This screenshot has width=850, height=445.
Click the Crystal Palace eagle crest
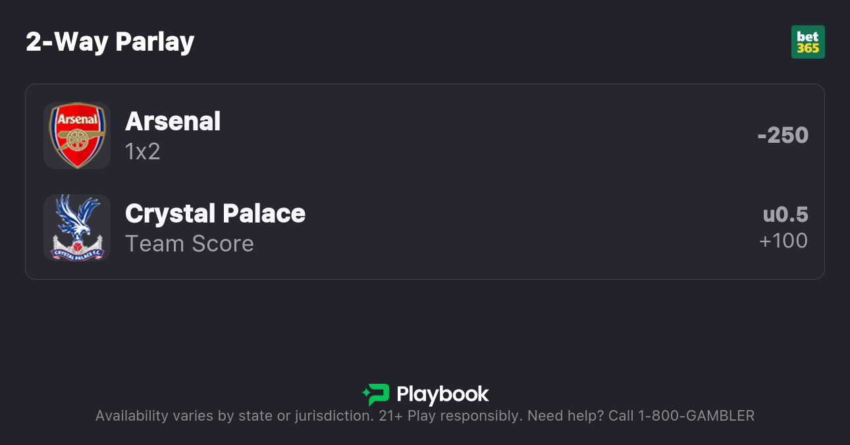[x=77, y=228]
